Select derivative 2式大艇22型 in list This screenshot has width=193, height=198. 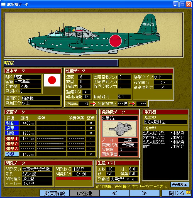tap(164, 137)
